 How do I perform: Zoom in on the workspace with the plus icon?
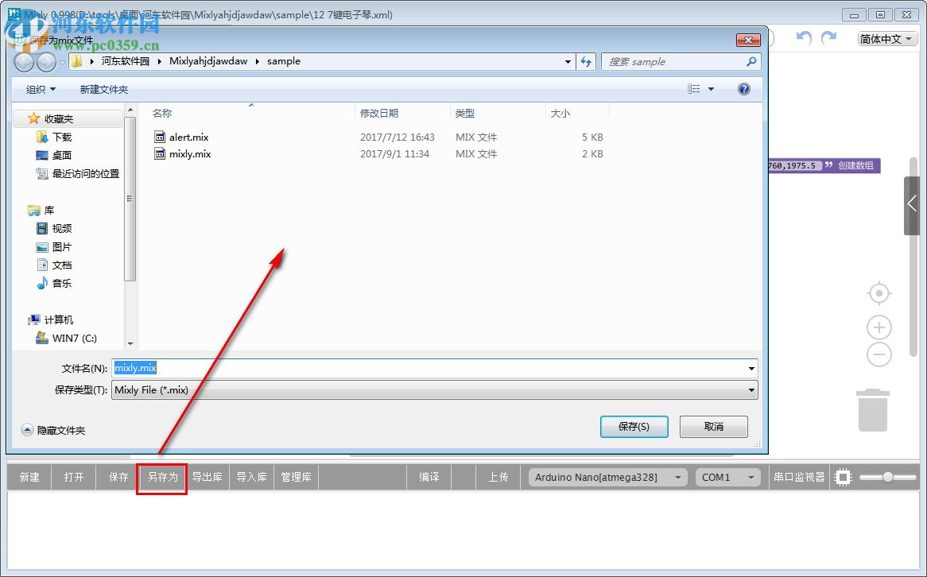(x=879, y=327)
